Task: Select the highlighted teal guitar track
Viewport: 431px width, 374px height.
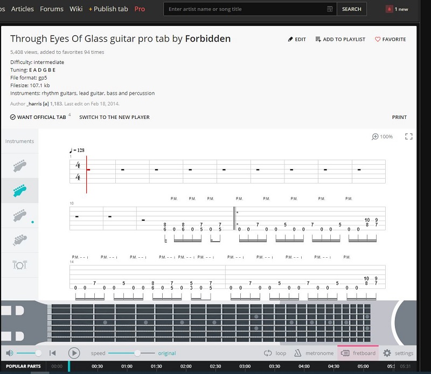Action: point(20,190)
